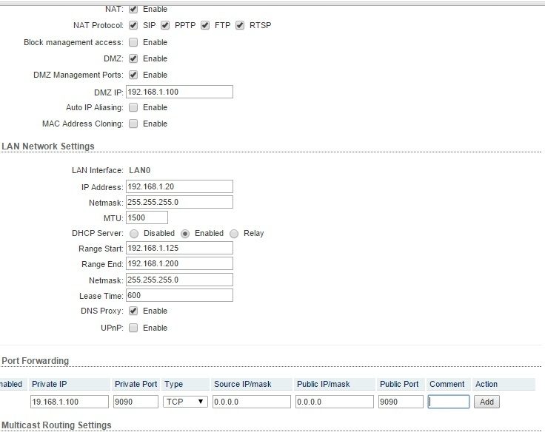
Task: Click the Port Forwarding heading
Action: tap(36, 361)
